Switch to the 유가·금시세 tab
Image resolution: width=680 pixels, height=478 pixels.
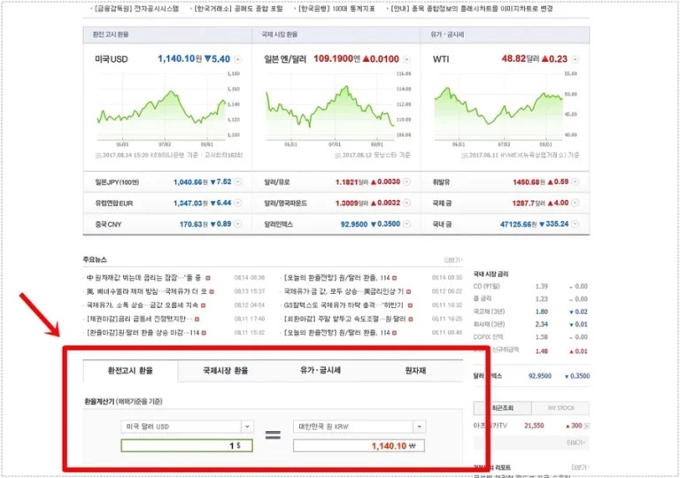point(321,371)
